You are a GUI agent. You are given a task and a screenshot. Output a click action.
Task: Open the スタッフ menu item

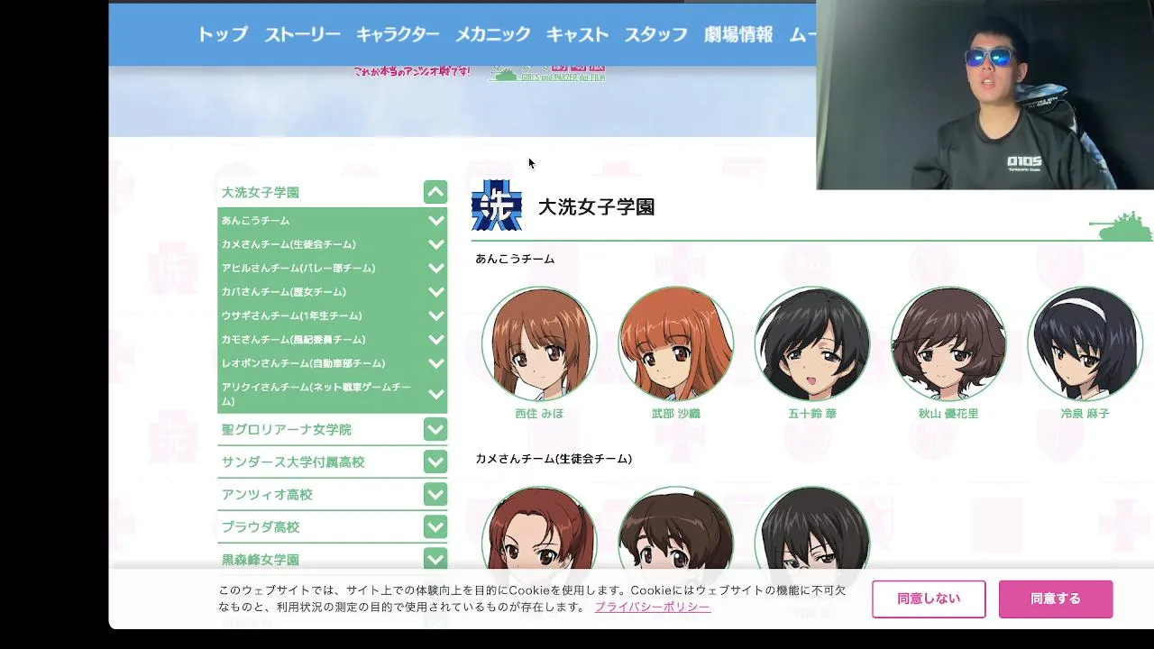(x=656, y=34)
